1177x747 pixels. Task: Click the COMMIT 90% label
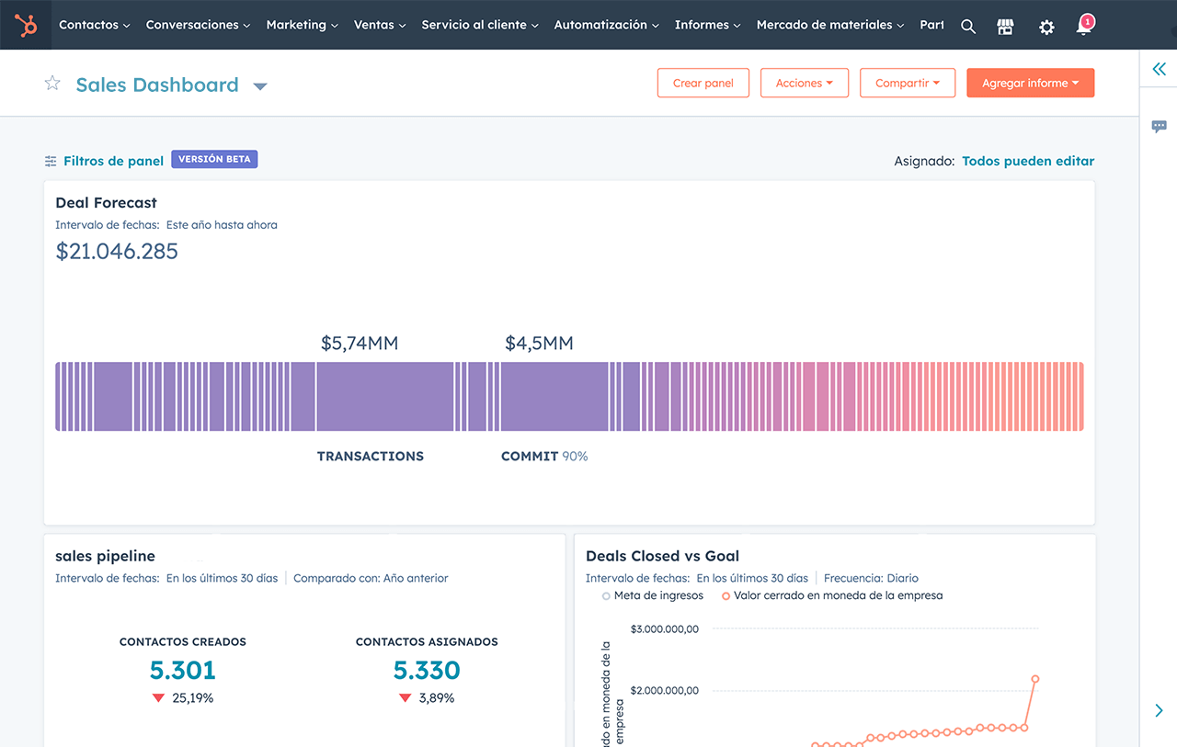tap(544, 456)
